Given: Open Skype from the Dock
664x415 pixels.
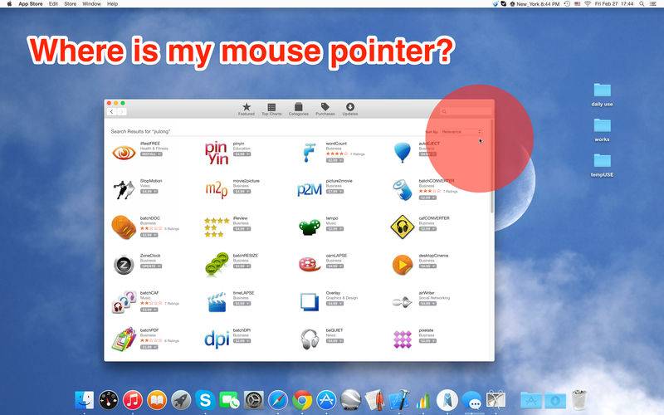Looking at the screenshot, I should 204,400.
